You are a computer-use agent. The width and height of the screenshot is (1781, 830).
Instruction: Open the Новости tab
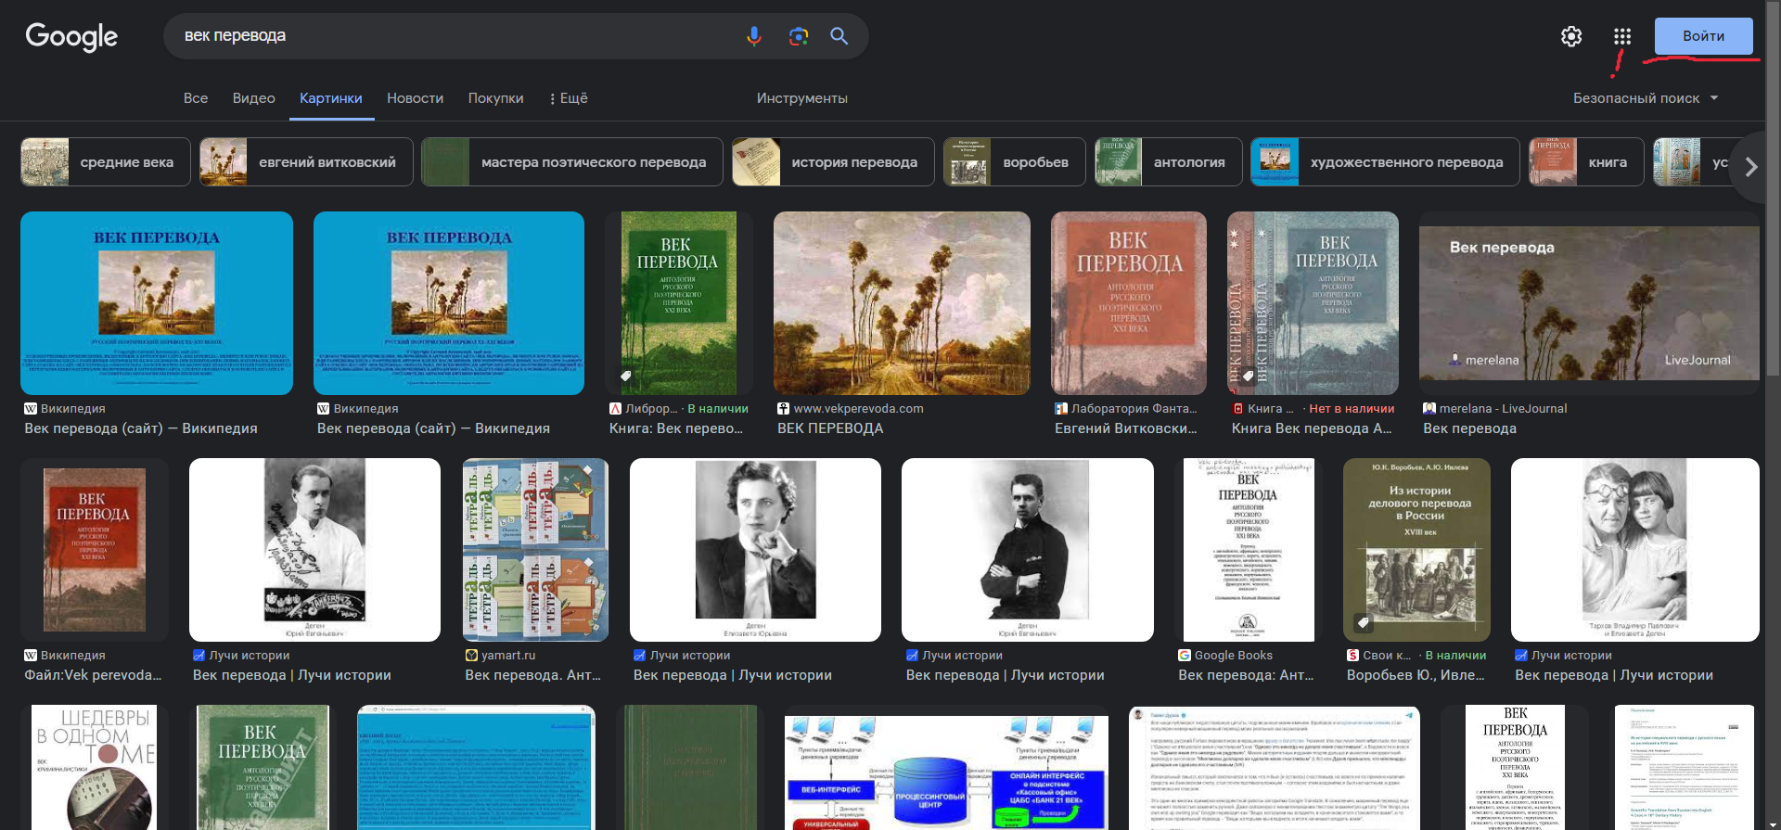[x=415, y=98]
